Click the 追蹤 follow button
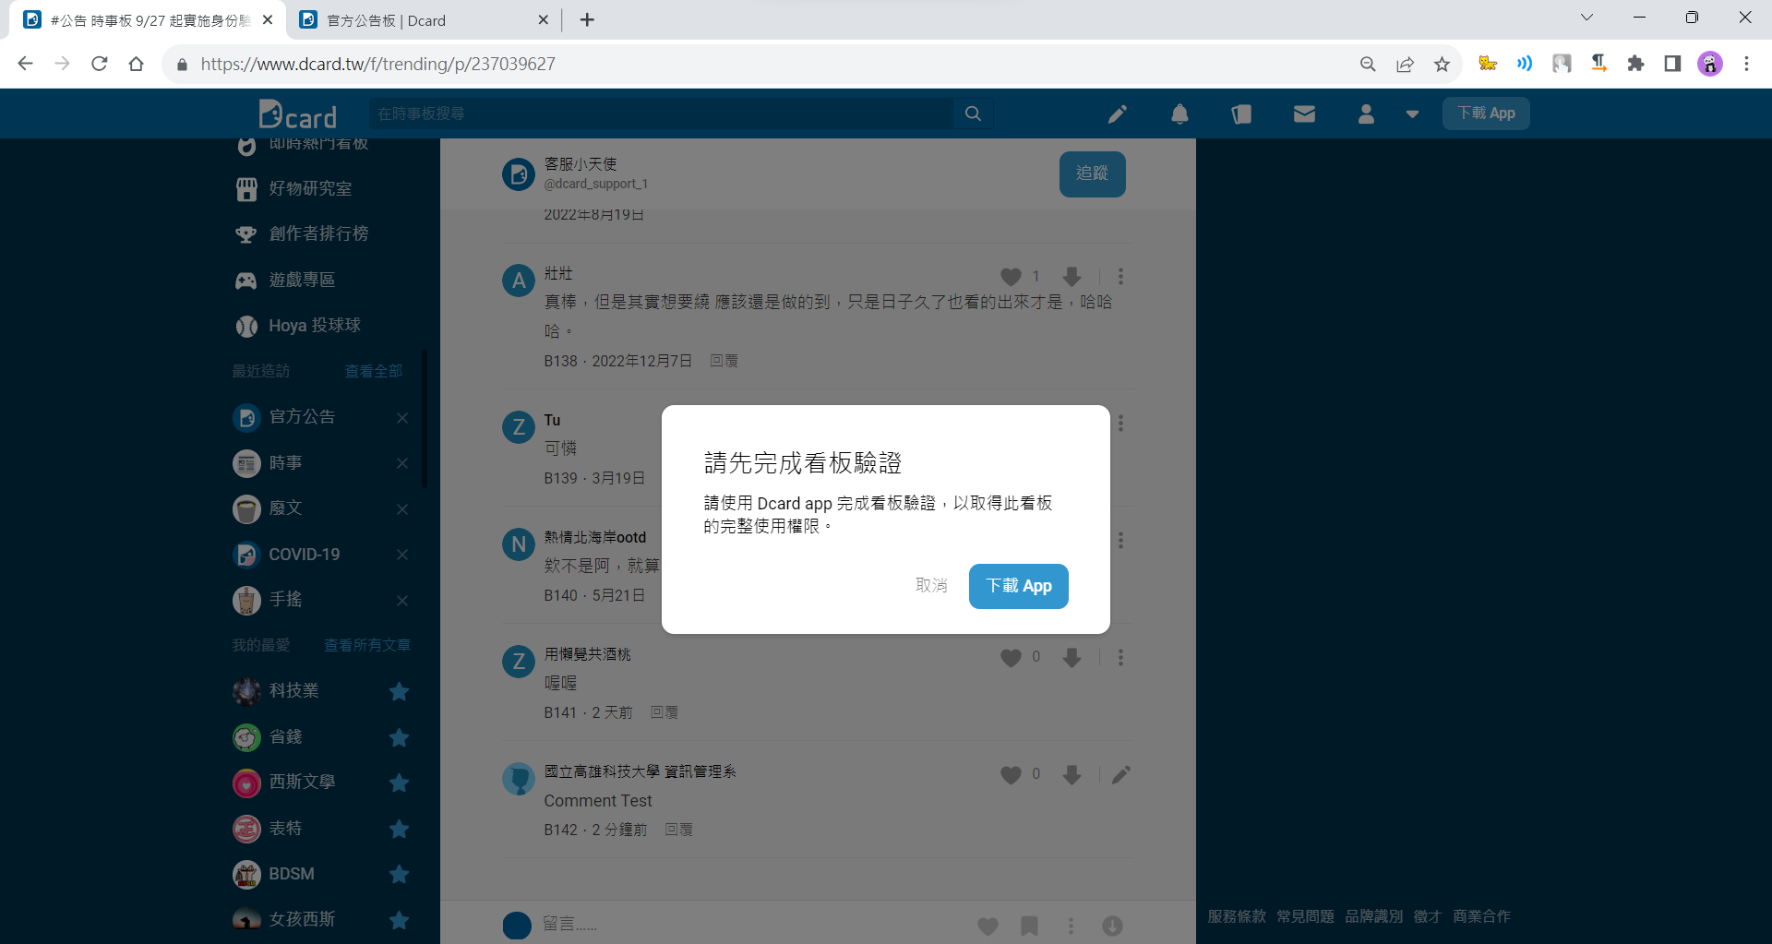Viewport: 1772px width, 944px height. (x=1092, y=173)
